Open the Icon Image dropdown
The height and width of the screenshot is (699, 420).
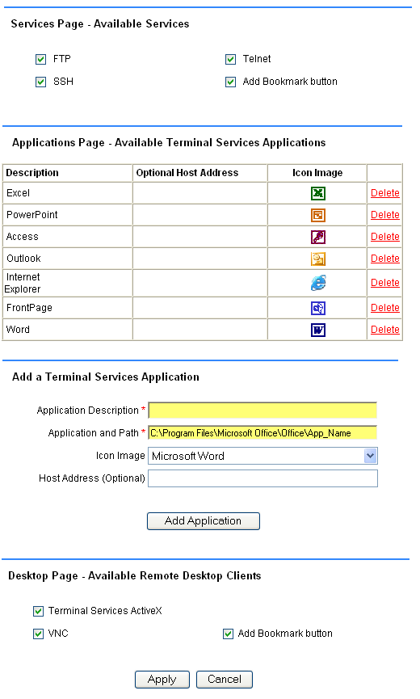click(262, 456)
